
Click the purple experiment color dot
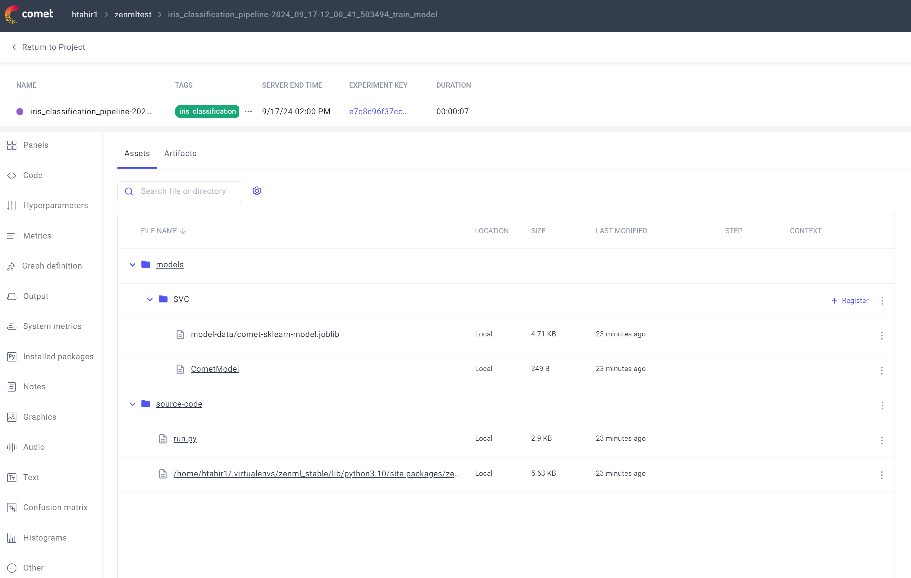tap(20, 112)
